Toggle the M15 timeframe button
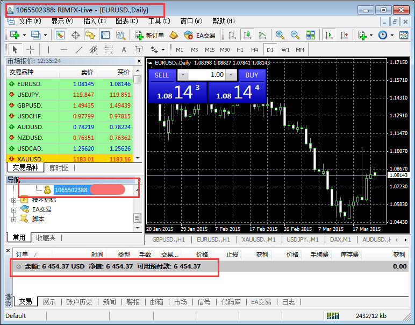Screen dimensions: 415x325 coord(210,50)
